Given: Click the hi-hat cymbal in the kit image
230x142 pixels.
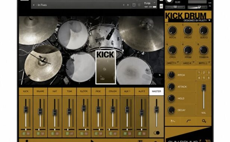Looking at the screenshot, I should (x=43, y=63).
